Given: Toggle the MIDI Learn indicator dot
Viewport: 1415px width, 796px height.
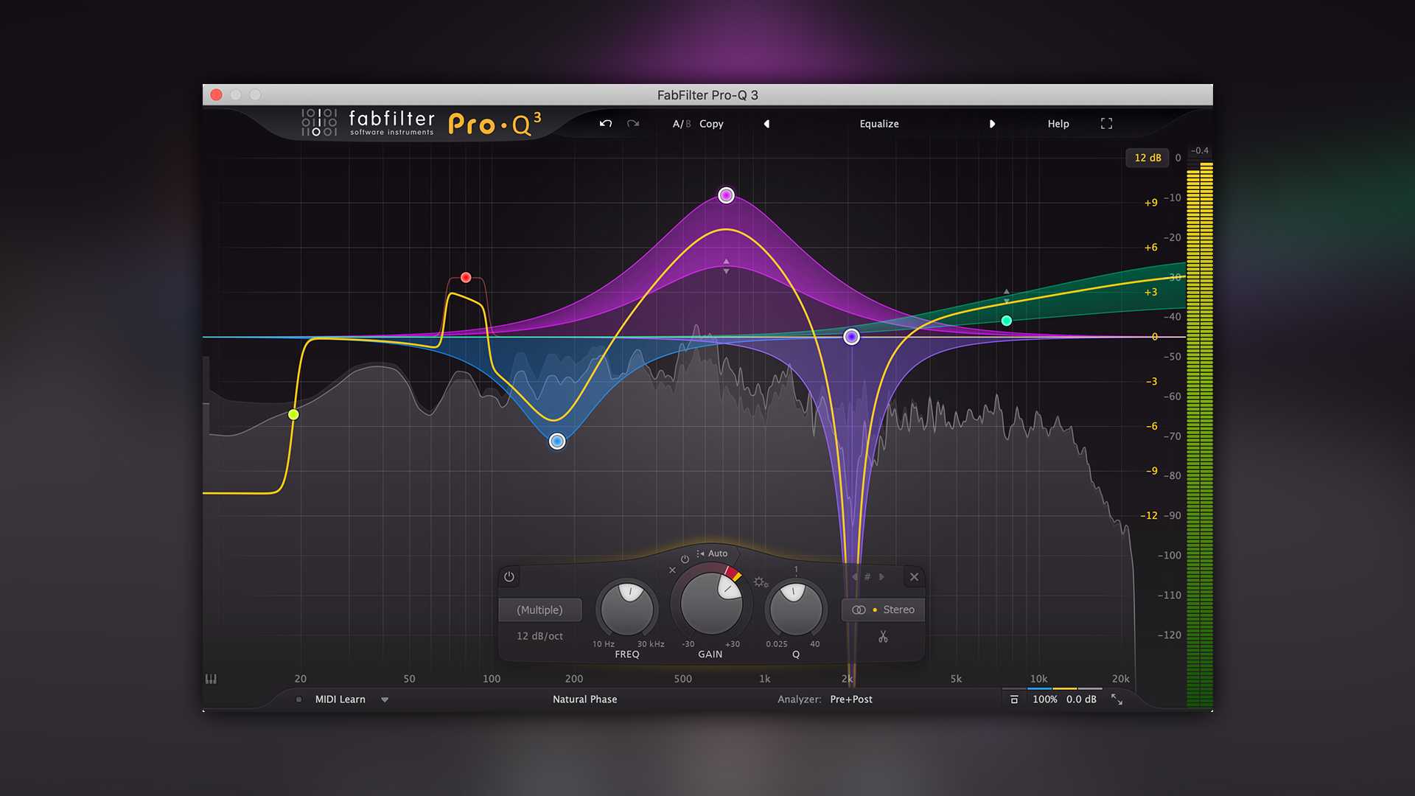Looking at the screenshot, I should pyautogui.click(x=298, y=699).
